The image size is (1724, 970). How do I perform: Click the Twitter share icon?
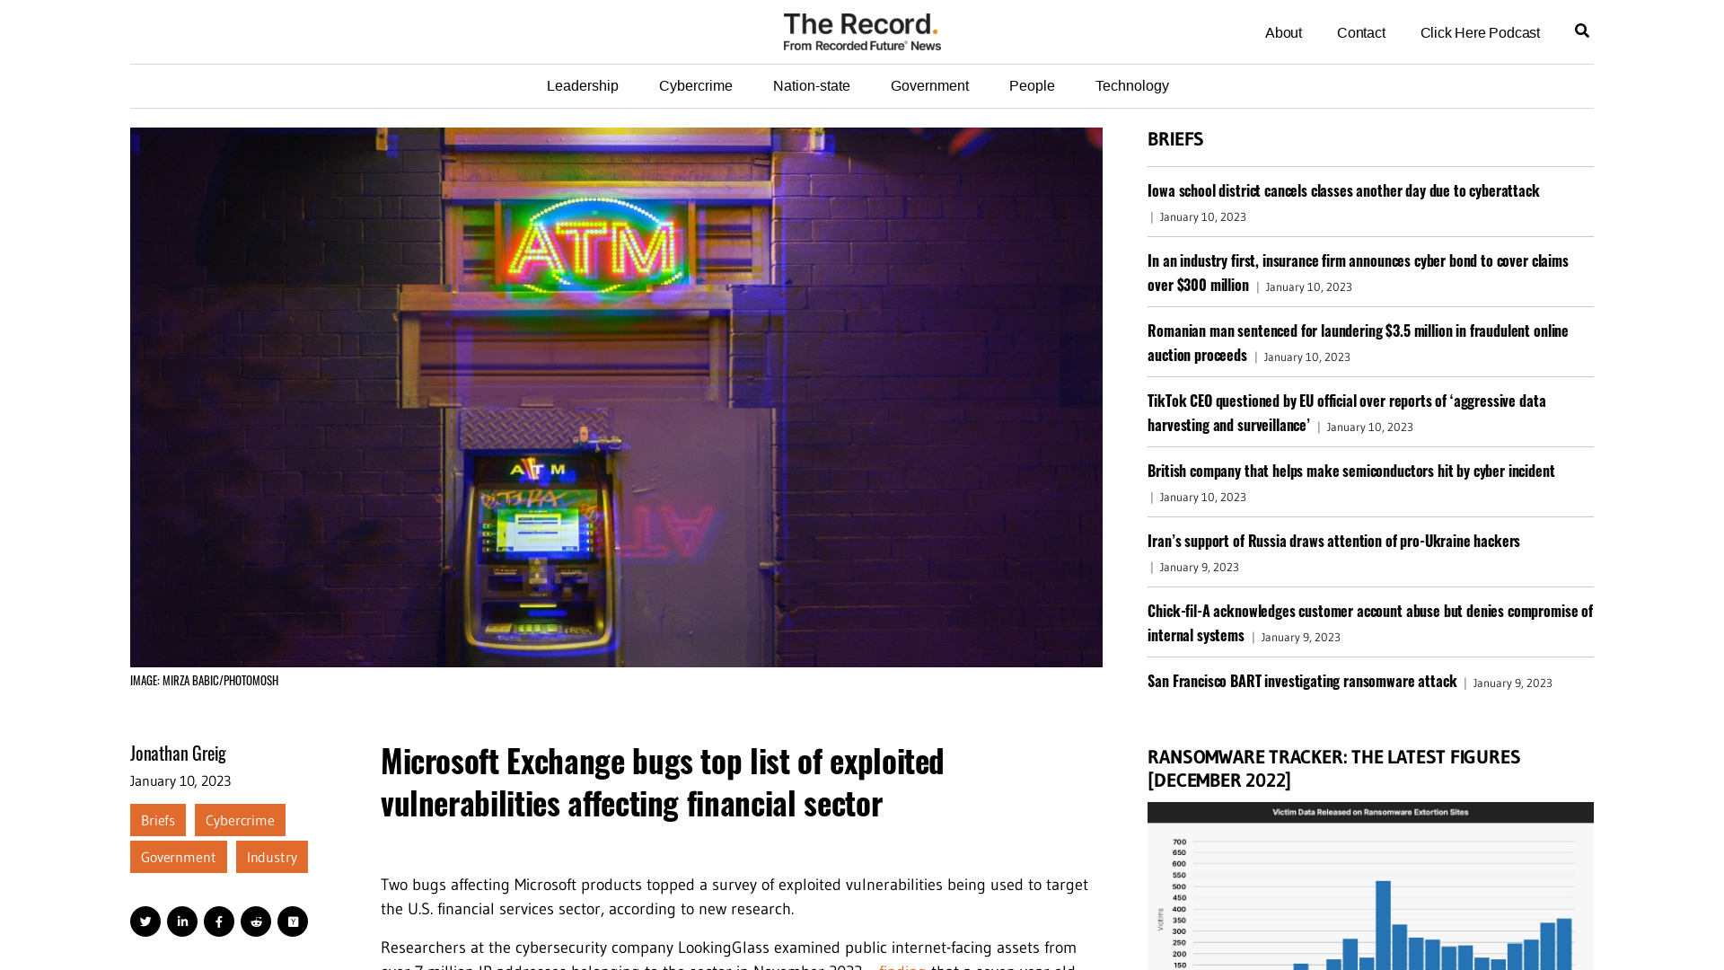tap(145, 921)
